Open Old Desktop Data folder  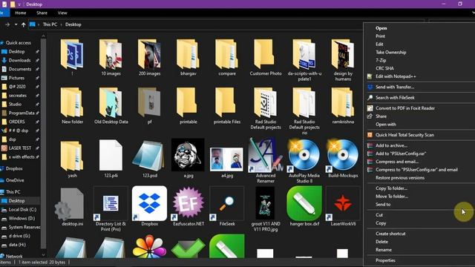click(x=111, y=105)
